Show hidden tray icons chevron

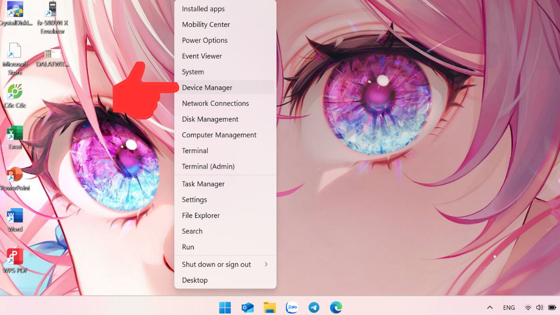click(490, 308)
